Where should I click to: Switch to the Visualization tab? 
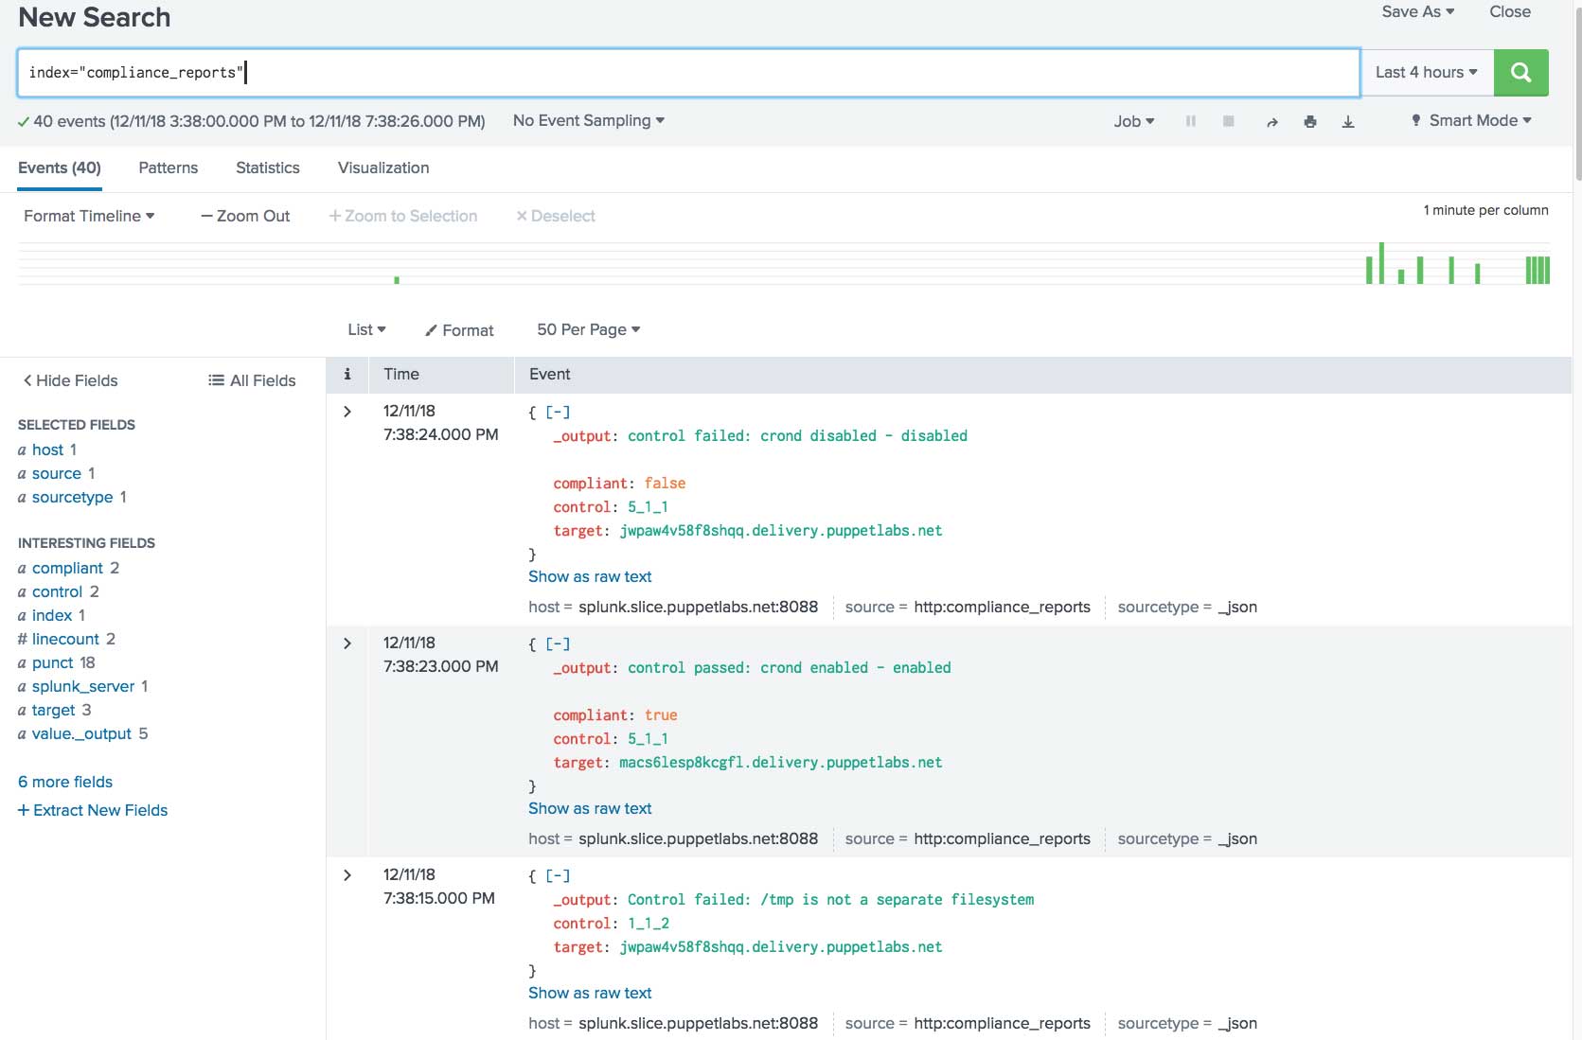point(382,167)
